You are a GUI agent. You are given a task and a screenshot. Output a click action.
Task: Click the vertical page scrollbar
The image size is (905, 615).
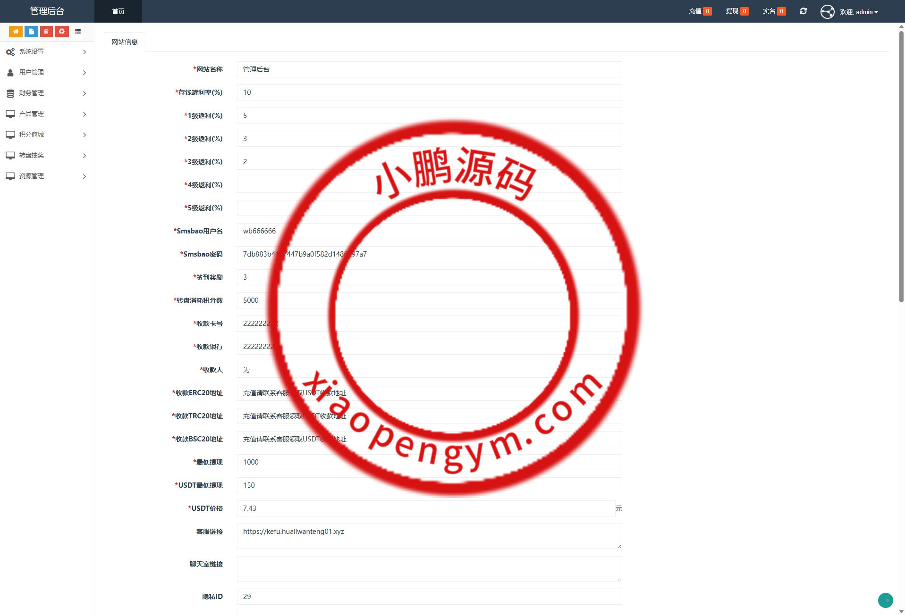(901, 165)
